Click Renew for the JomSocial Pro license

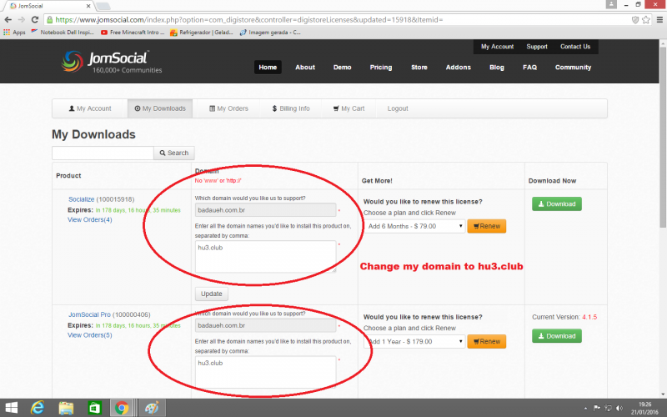[487, 341]
